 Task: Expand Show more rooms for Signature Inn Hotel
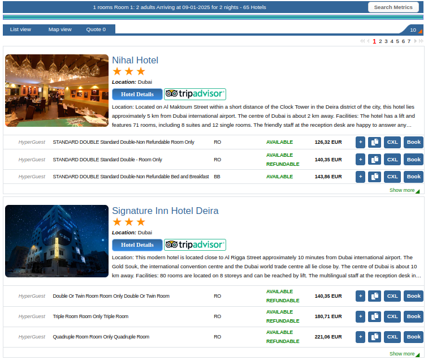(x=404, y=354)
